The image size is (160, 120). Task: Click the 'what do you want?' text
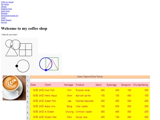coord(9,34)
